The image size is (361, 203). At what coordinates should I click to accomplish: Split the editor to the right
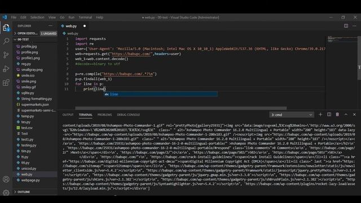point(346,26)
